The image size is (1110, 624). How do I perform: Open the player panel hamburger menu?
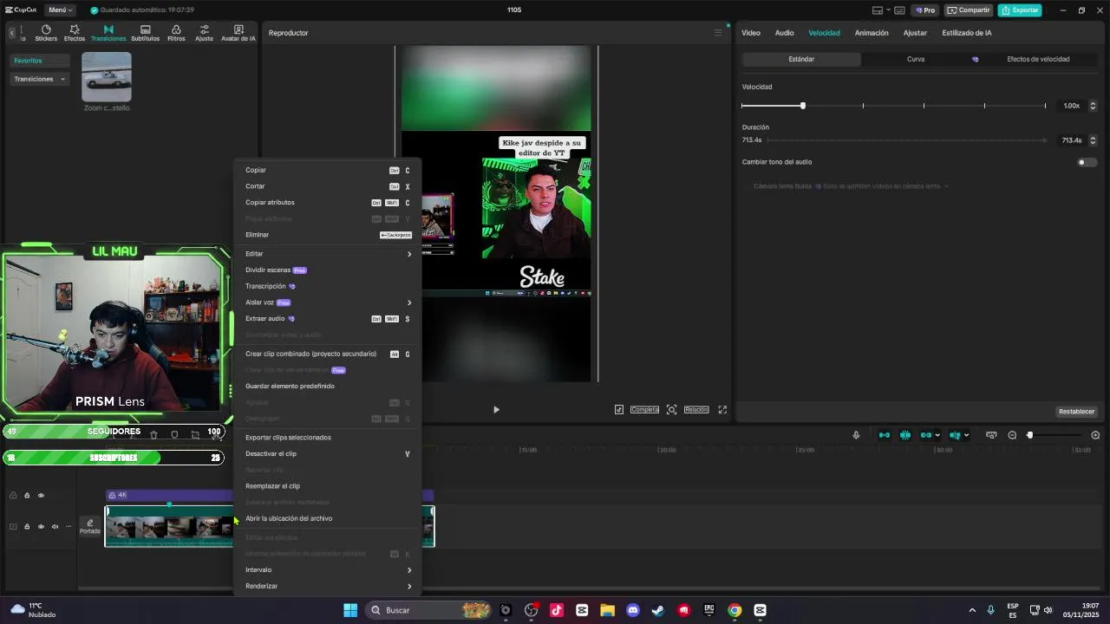[718, 33]
